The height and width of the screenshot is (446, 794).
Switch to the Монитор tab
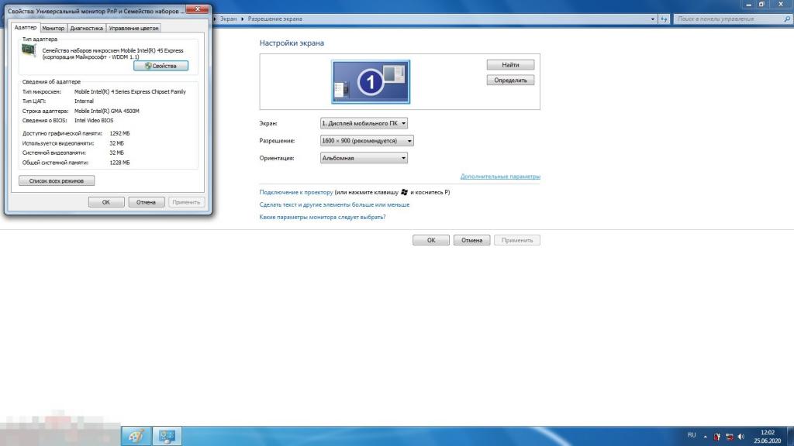54,29
